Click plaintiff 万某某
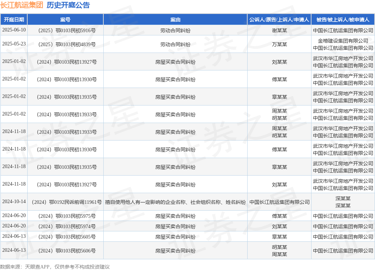This screenshot has height=270, width=375. coord(279,44)
